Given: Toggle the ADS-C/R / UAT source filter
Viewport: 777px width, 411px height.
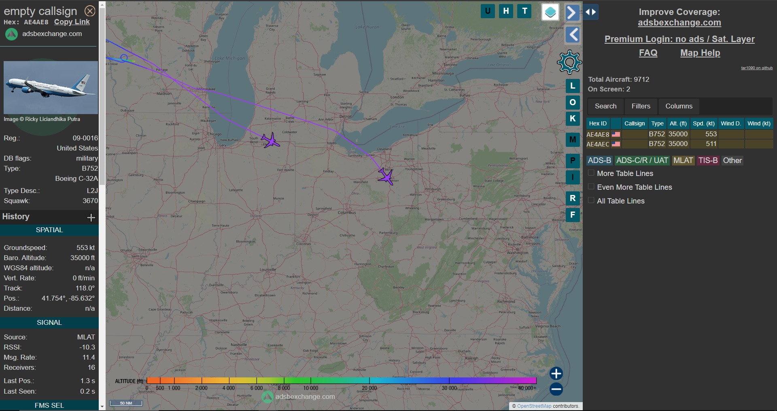Looking at the screenshot, I should [642, 161].
